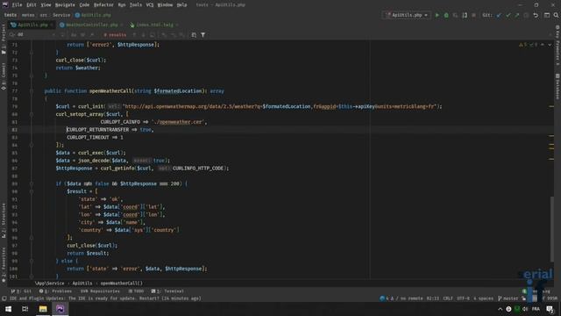Start debugging with the green bug icon
Screen dimensions: 561x316
[446, 15]
